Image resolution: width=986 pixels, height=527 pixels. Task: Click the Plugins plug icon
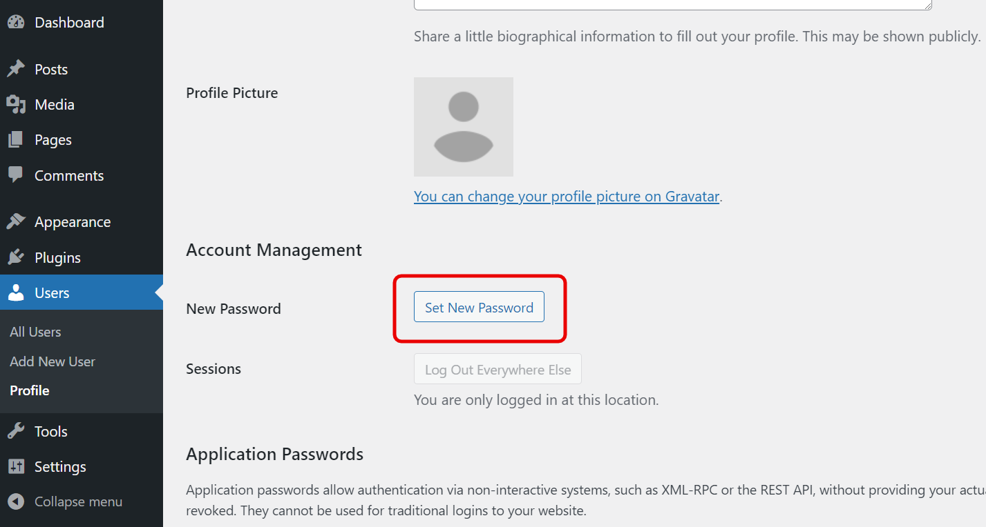(16, 257)
